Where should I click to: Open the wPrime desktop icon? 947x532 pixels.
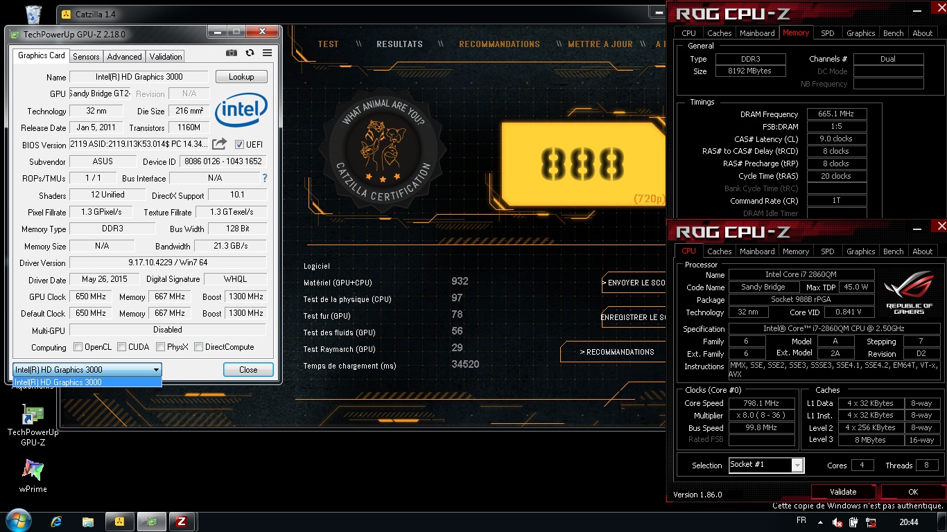click(33, 475)
